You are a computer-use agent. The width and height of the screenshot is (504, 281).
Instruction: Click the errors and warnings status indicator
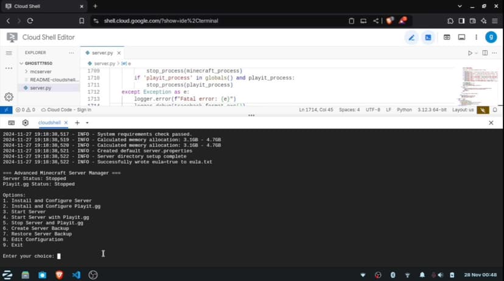pos(26,110)
